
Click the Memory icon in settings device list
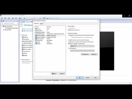coord(36,29)
